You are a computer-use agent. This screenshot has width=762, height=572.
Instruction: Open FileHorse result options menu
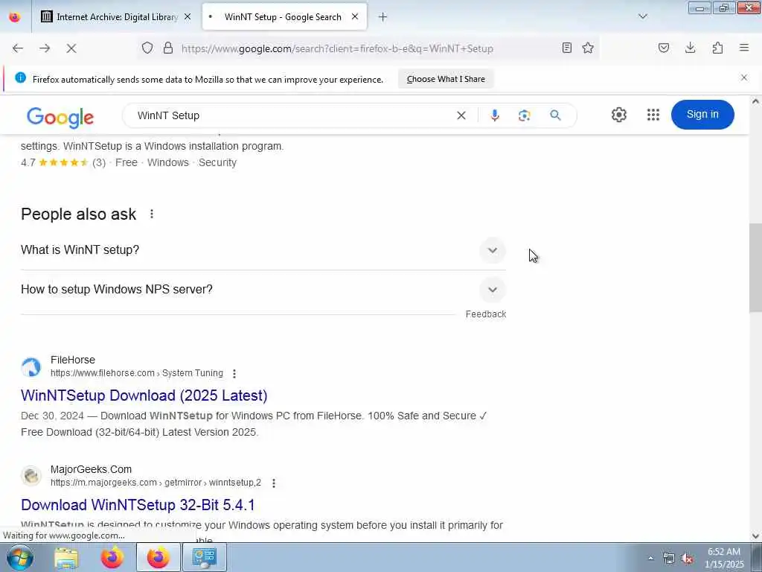pos(234,374)
